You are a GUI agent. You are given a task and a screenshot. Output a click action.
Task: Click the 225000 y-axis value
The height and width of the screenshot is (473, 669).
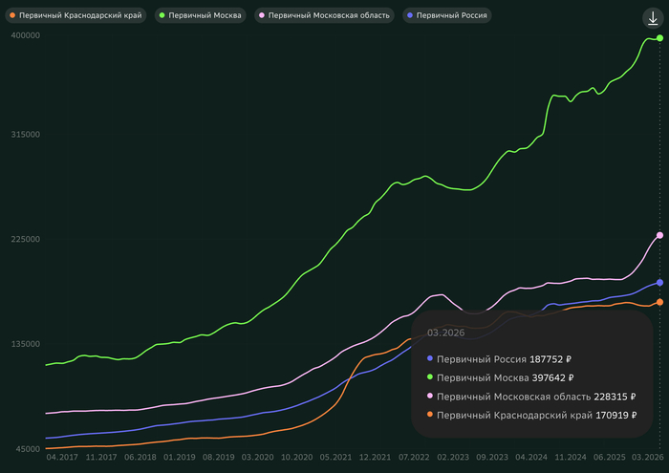pyautogui.click(x=25, y=239)
